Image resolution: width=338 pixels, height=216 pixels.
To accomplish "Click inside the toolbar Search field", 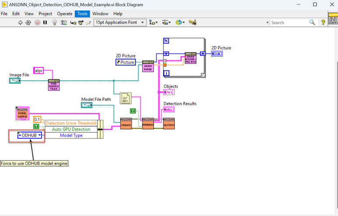I will pyautogui.click(x=289, y=23).
